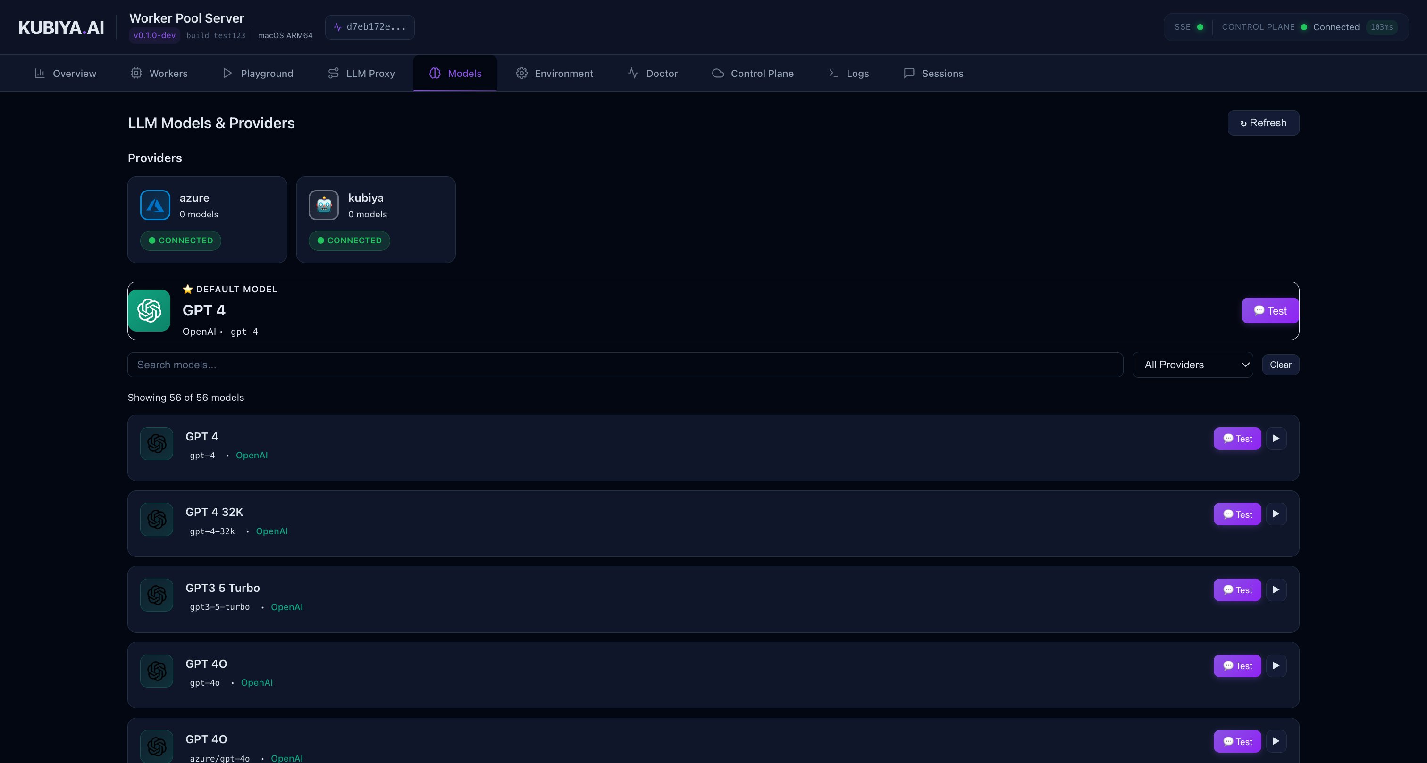Click the 'macOS ARM64' label
1427x763 pixels.
click(x=285, y=35)
